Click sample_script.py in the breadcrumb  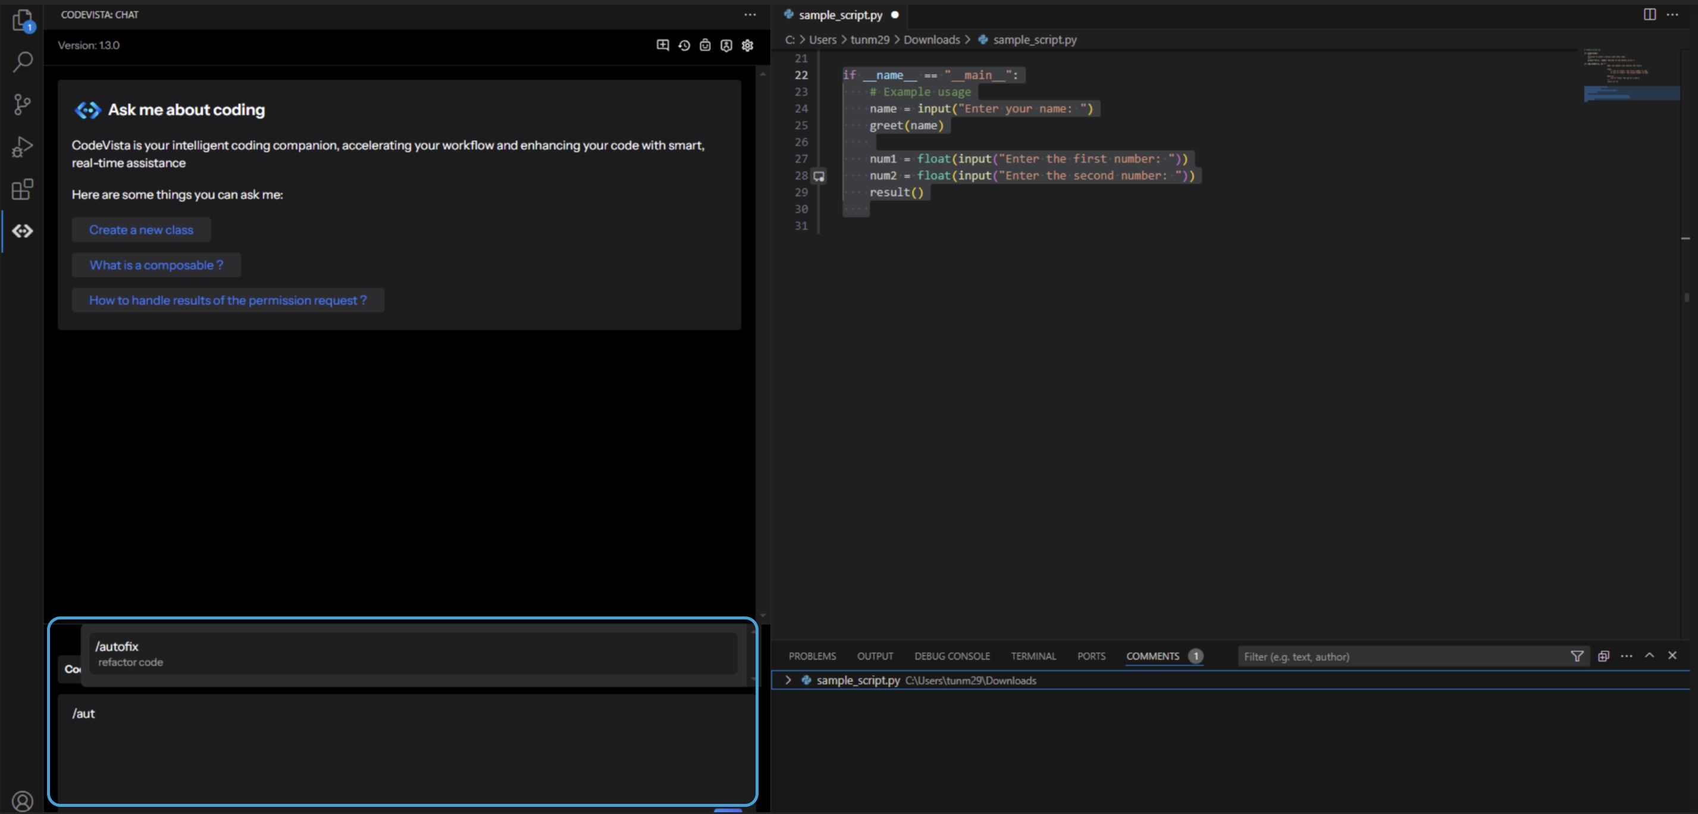click(1034, 39)
